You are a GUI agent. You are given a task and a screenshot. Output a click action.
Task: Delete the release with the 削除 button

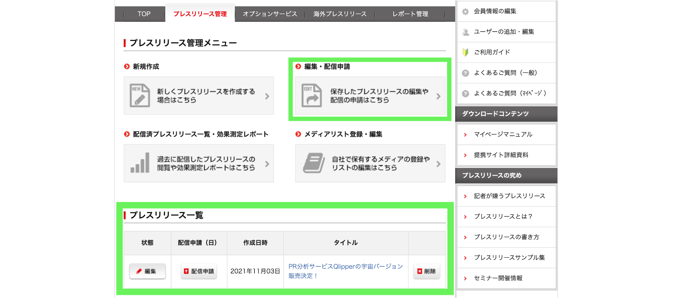pyautogui.click(x=427, y=271)
